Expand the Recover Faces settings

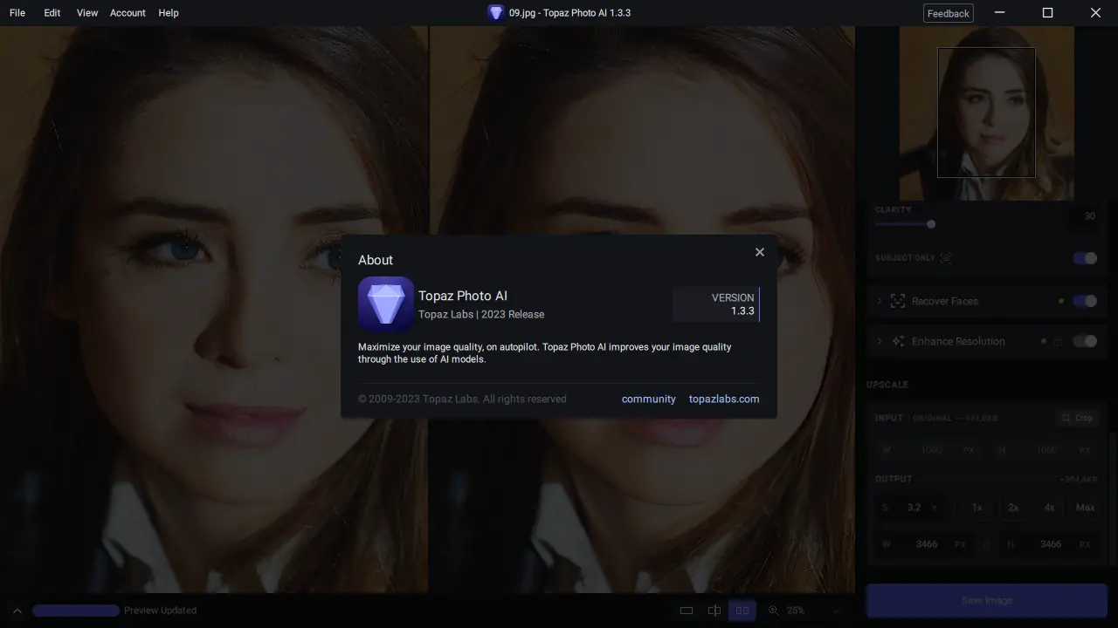879,301
